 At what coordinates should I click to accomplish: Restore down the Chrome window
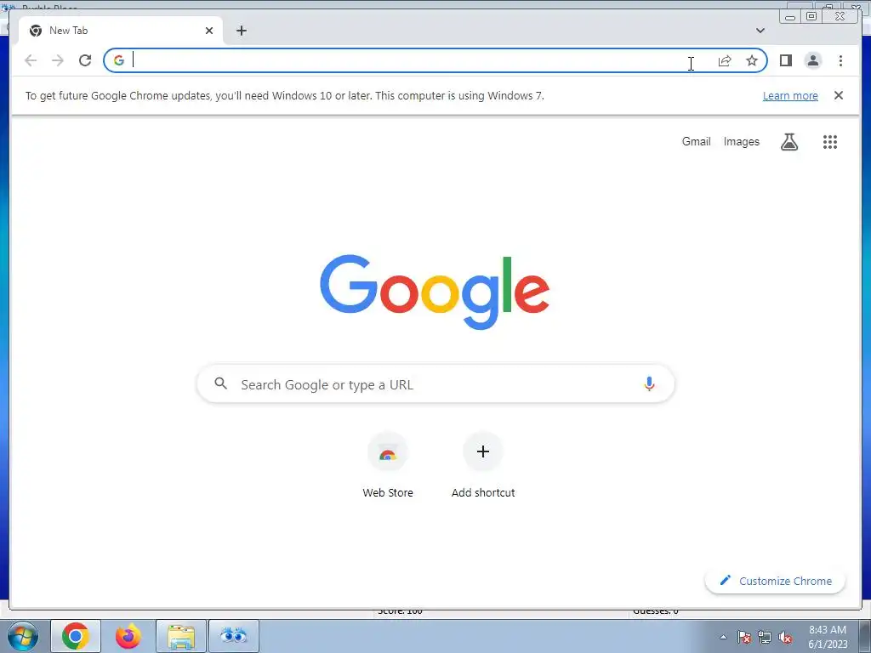coord(811,17)
